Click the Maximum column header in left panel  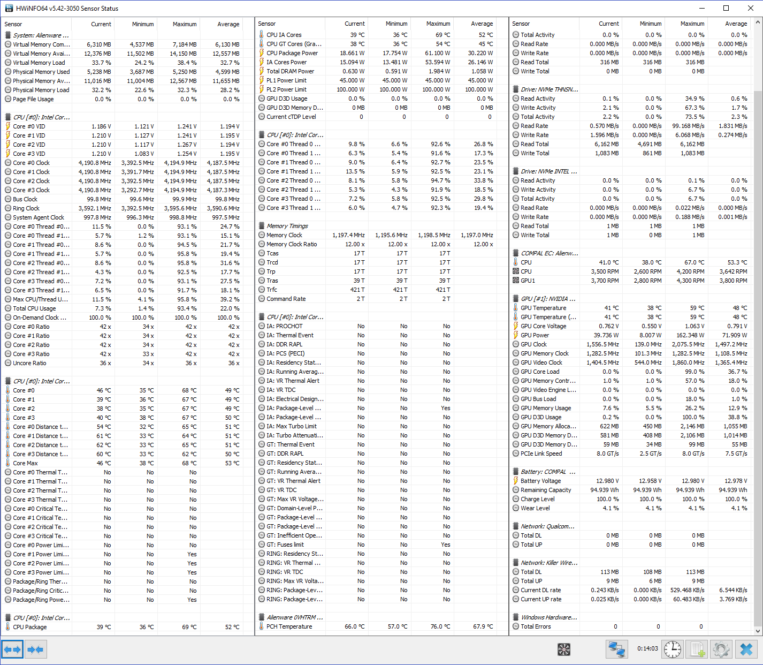(x=184, y=24)
